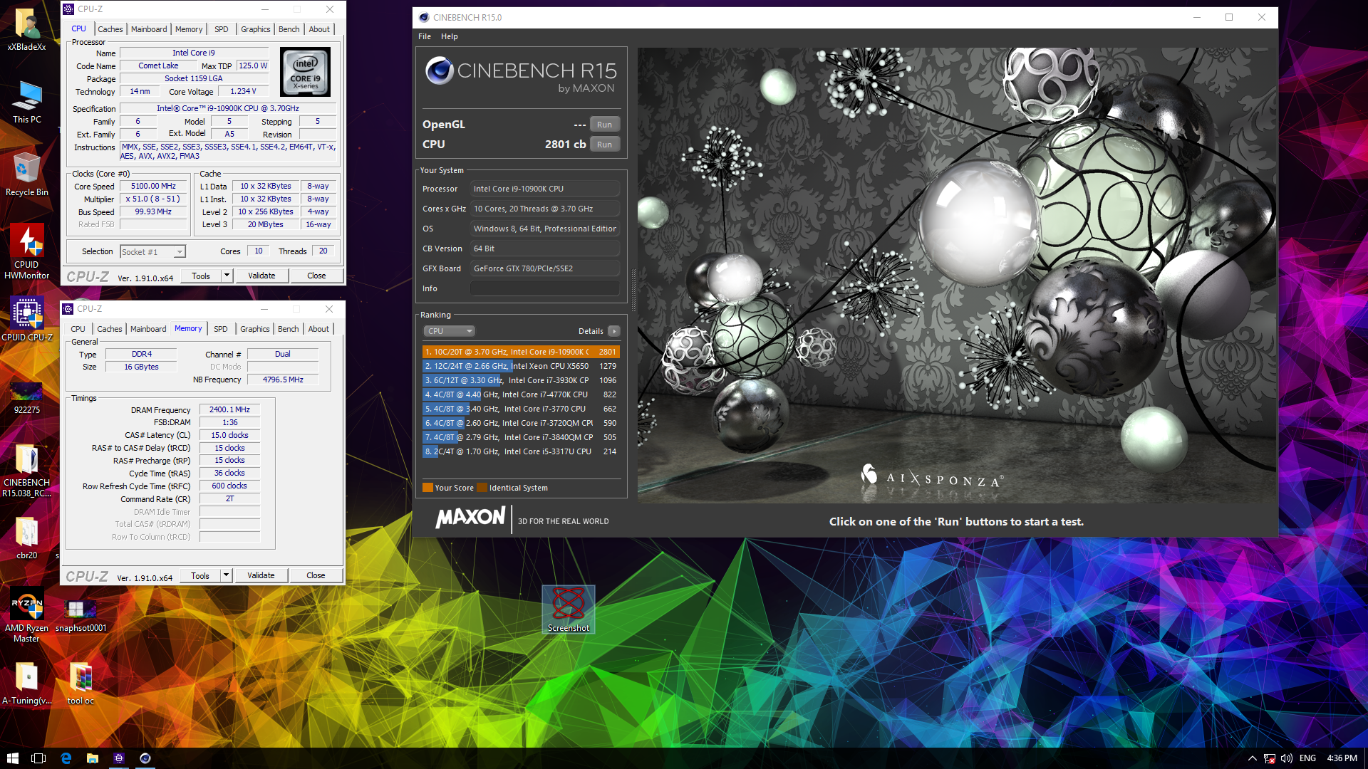Open Task View in the taskbar
This screenshot has width=1368, height=769.
coord(38,758)
